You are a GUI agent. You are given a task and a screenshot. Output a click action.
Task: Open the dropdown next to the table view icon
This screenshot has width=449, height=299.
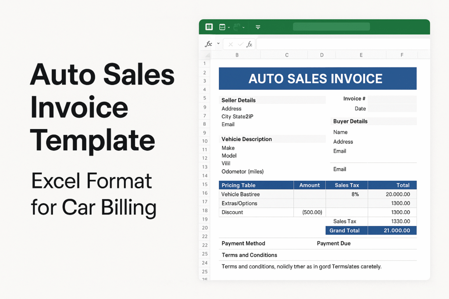tap(229, 27)
